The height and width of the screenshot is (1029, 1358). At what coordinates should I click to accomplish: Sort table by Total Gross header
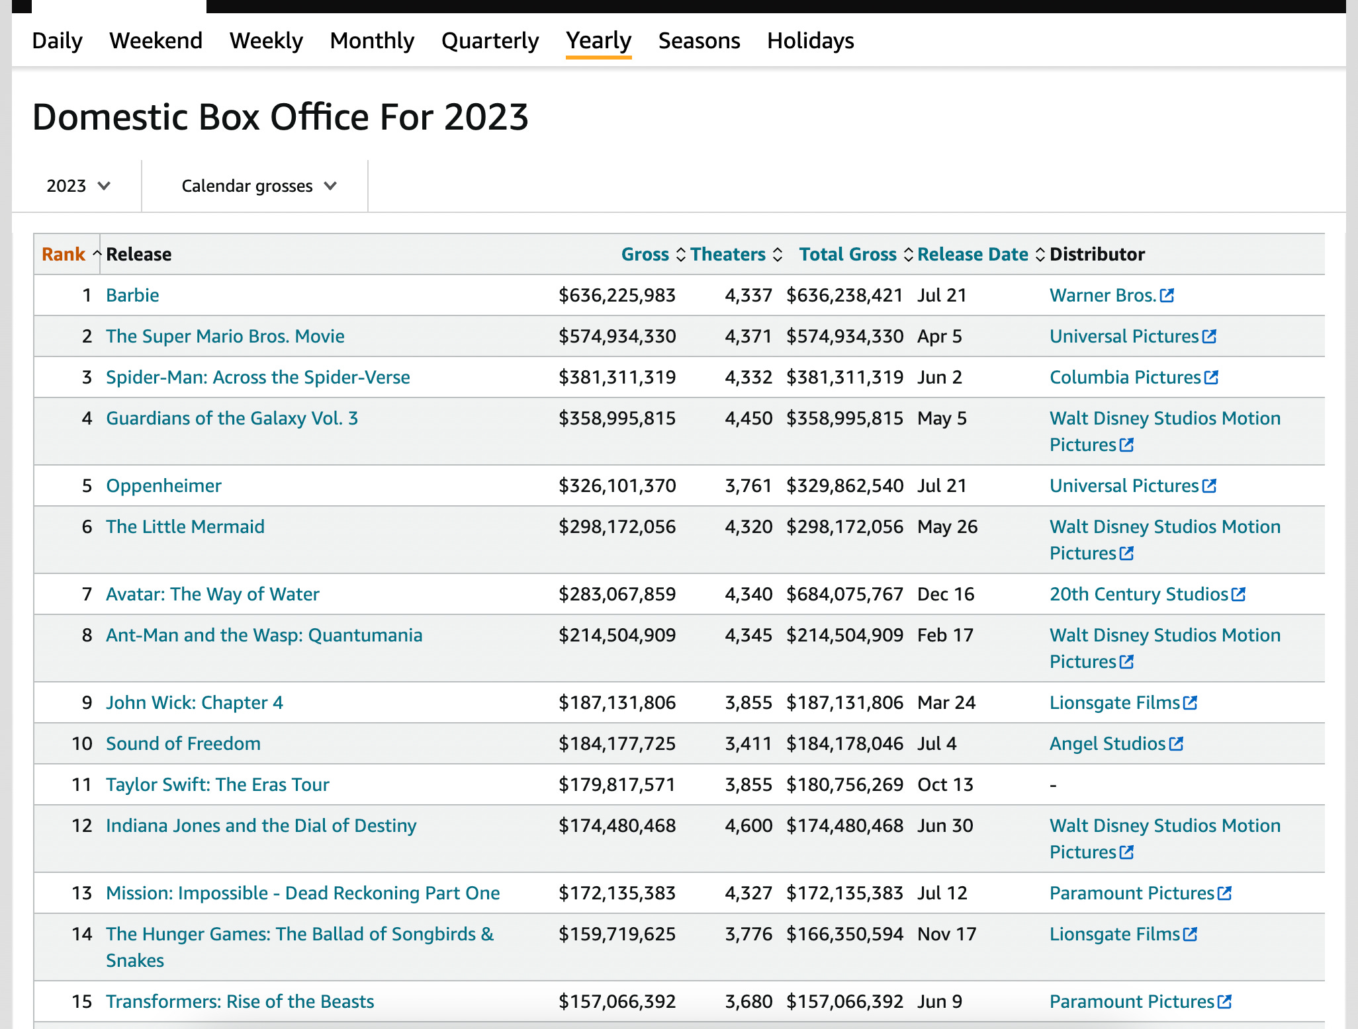848,255
